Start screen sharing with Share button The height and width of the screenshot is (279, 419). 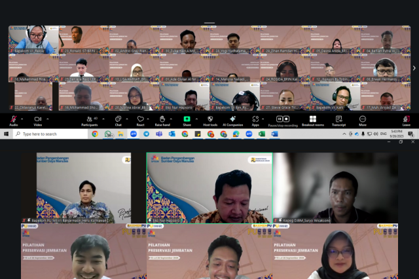point(187,119)
